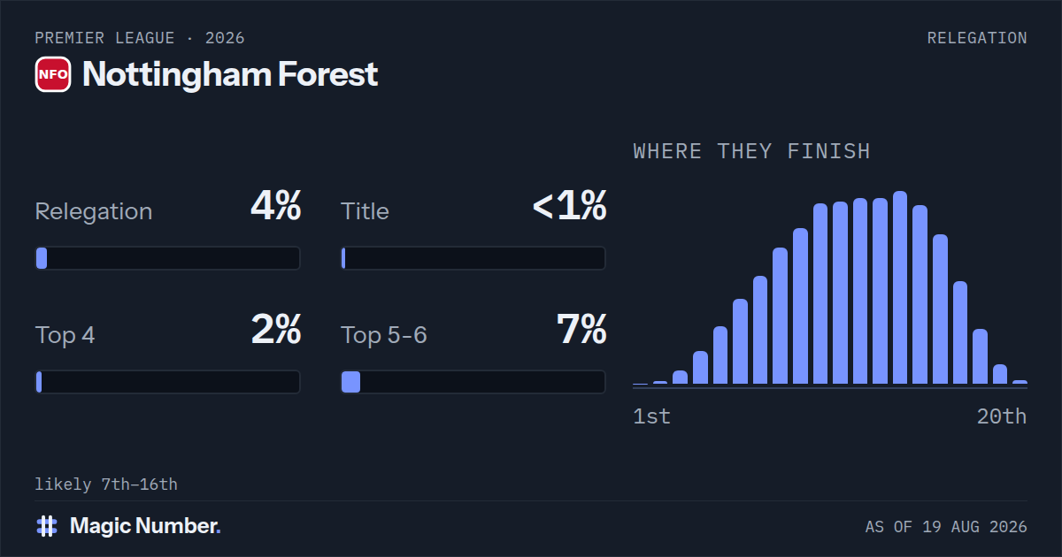Click the Relegation tag in top right
Screen dimensions: 1062x557
click(977, 38)
